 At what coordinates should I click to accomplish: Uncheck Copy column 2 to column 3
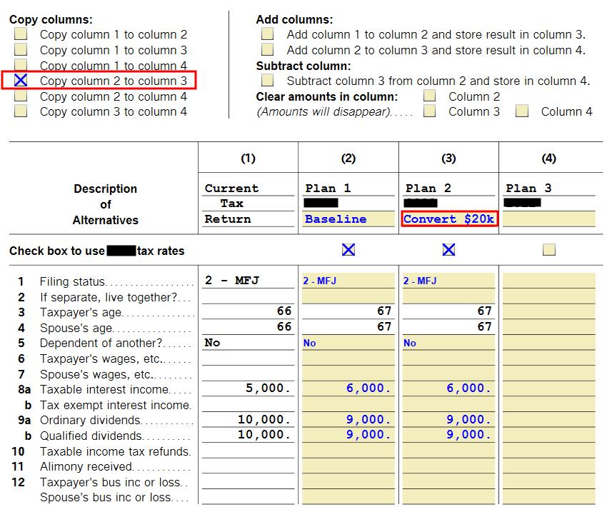(x=21, y=79)
